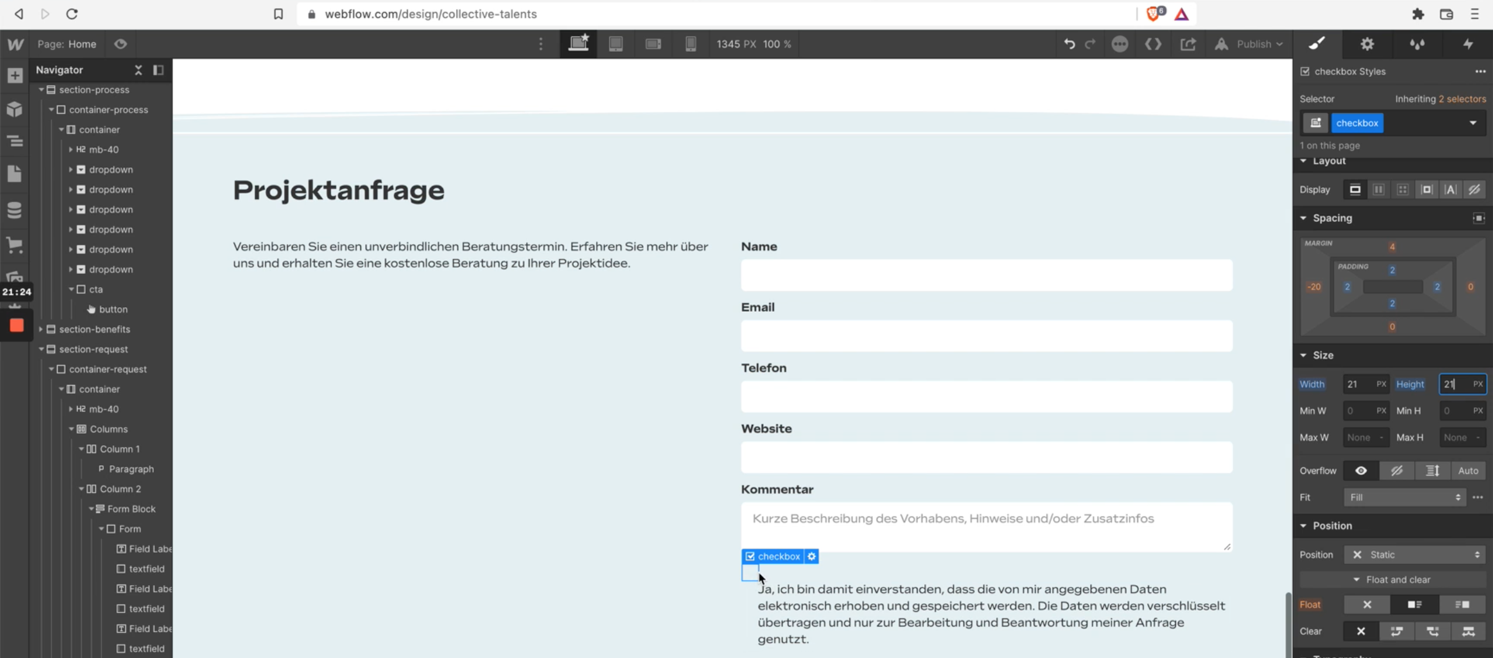Screen dimensions: 1493x658
Task: Close the Navigator panel
Action: (x=138, y=70)
